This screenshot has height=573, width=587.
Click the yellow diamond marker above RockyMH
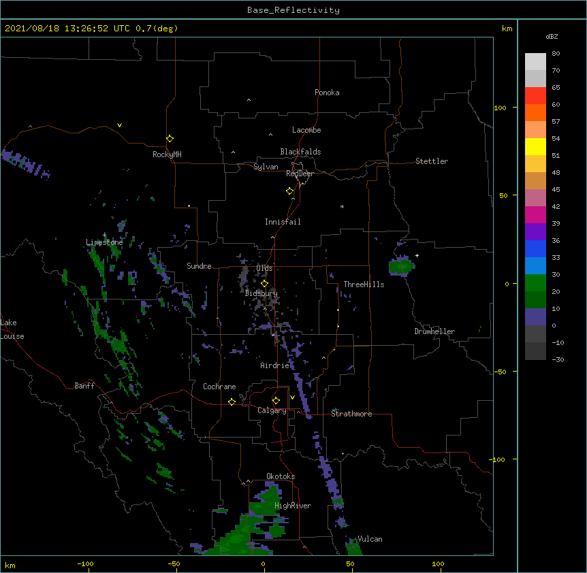click(x=170, y=139)
